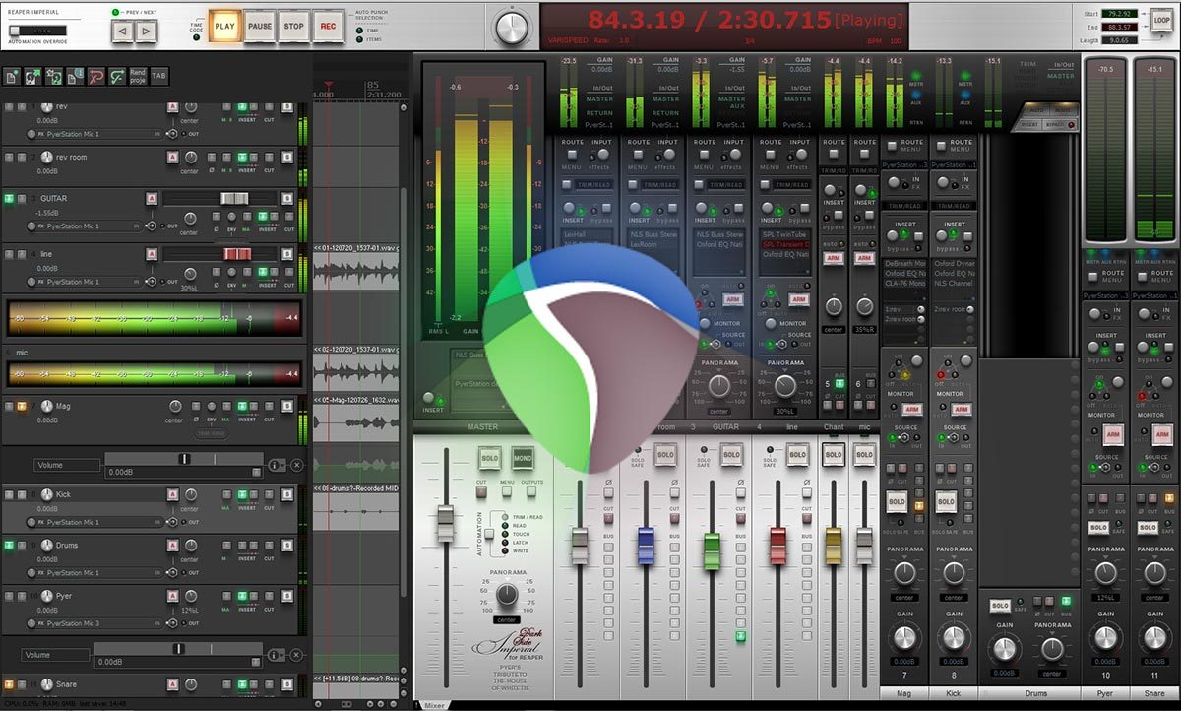Solo the GUITAR track with S button
The image size is (1181, 711).
click(287, 198)
